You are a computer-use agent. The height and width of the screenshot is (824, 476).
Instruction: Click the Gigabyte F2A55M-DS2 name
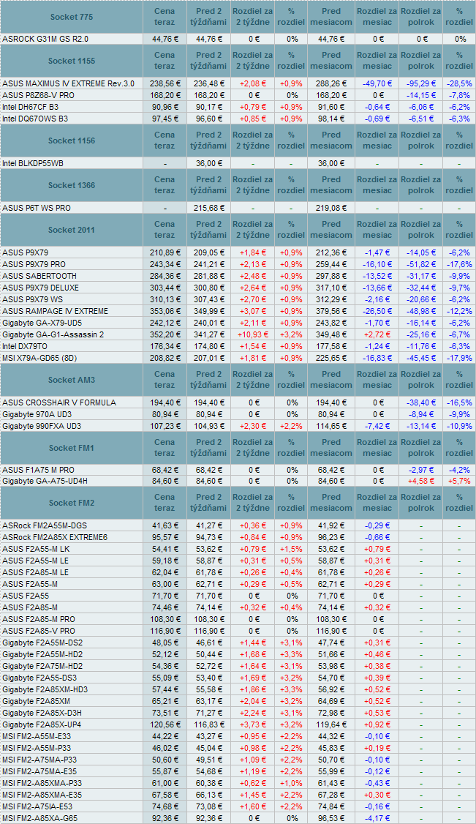pos(42,643)
